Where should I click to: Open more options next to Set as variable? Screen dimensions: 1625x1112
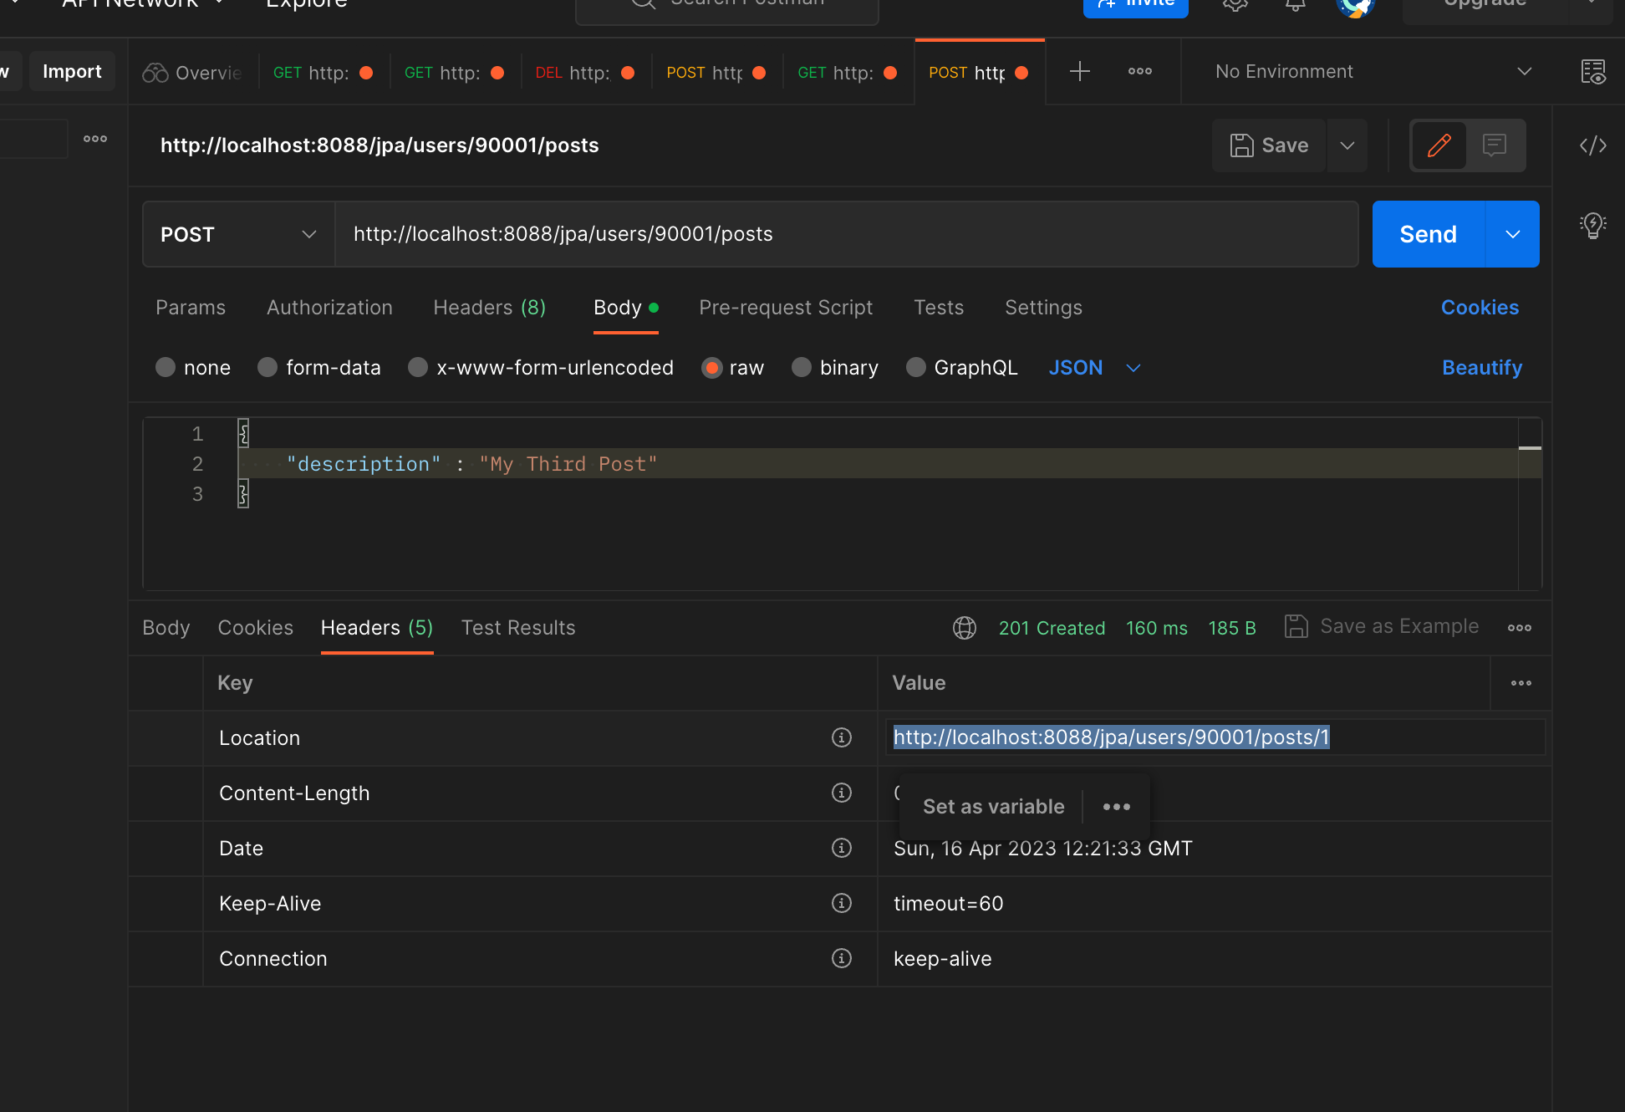pos(1116,807)
